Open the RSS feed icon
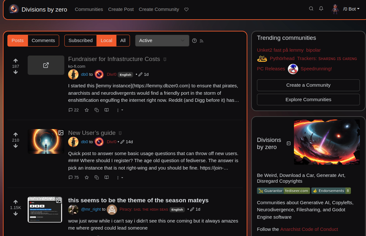 [202, 41]
